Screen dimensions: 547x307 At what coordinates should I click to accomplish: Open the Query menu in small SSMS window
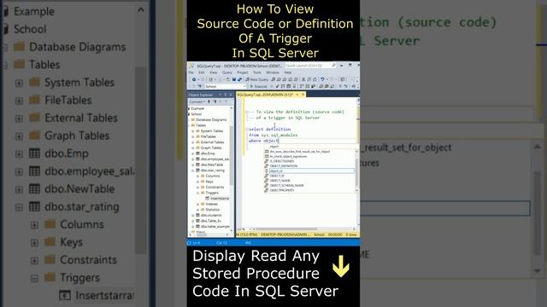(x=227, y=72)
